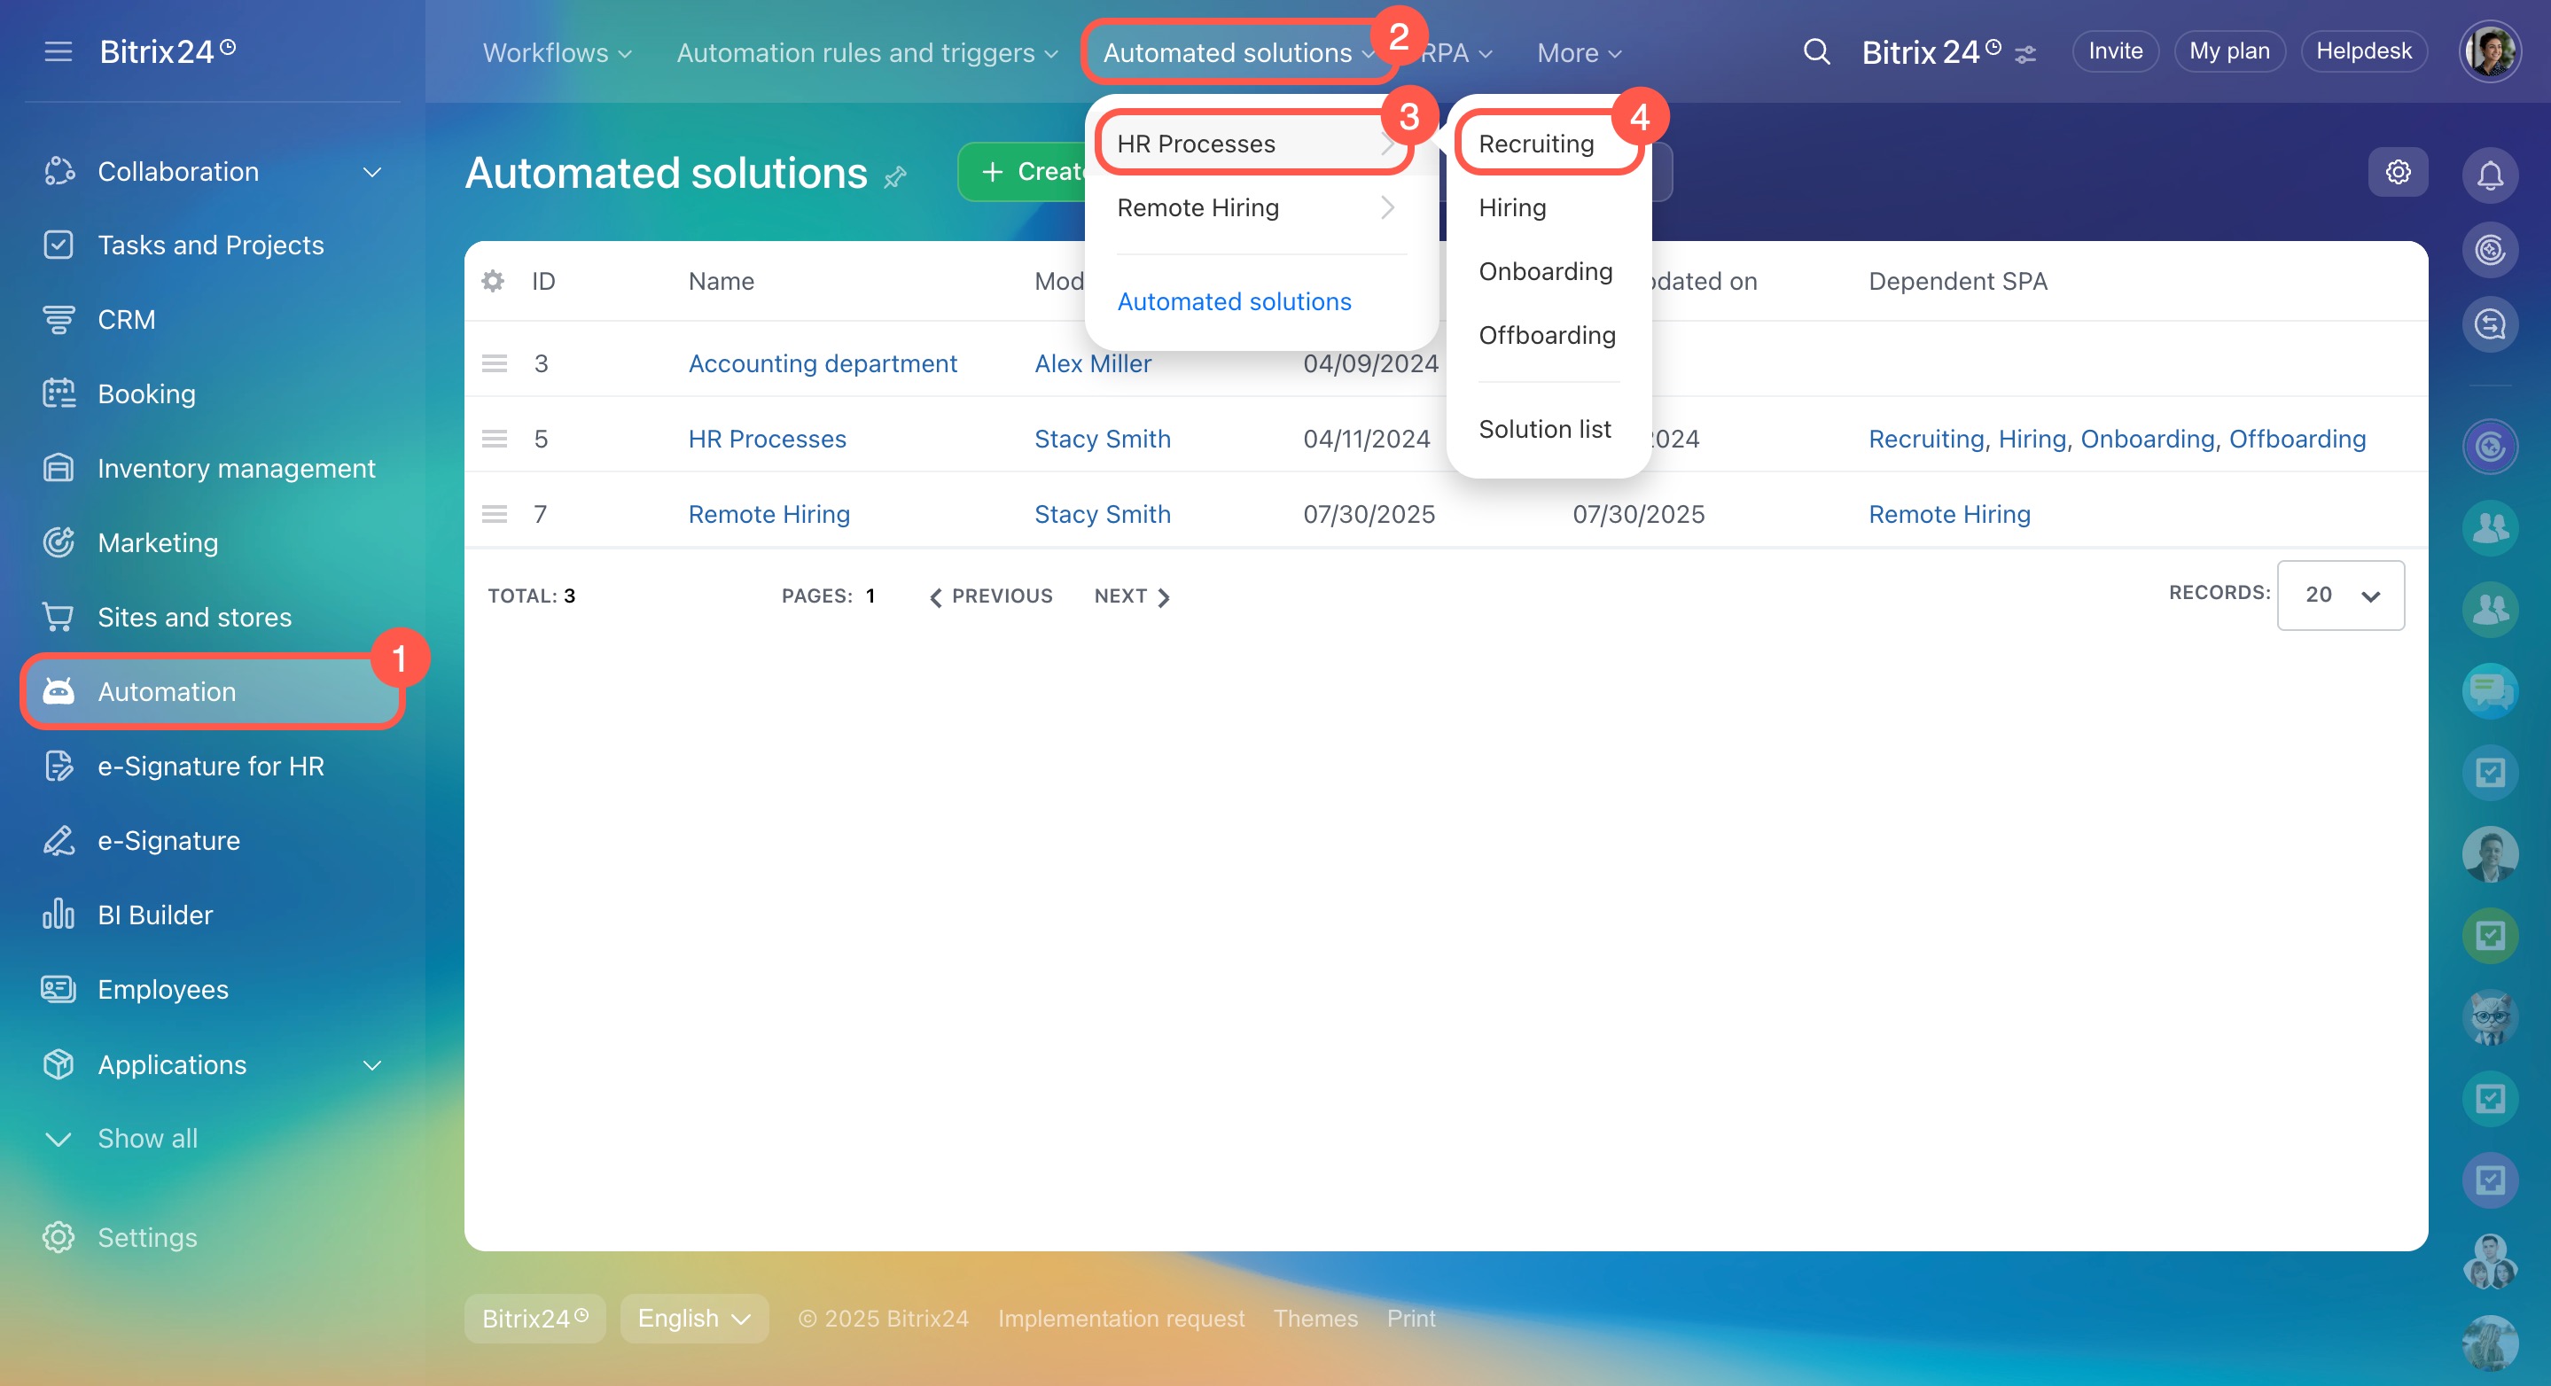The width and height of the screenshot is (2551, 1386).
Task: Select Onboarding in the submenu
Action: pos(1545,271)
